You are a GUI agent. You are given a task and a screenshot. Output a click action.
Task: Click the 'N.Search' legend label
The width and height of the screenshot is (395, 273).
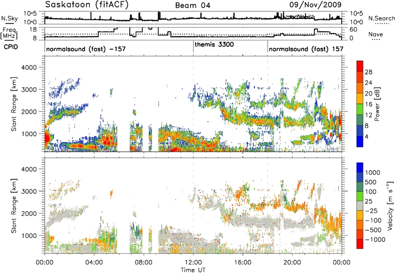(382, 18)
